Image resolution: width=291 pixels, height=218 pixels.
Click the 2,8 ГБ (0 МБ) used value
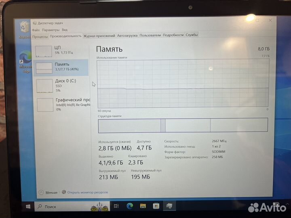pyautogui.click(x=115, y=148)
